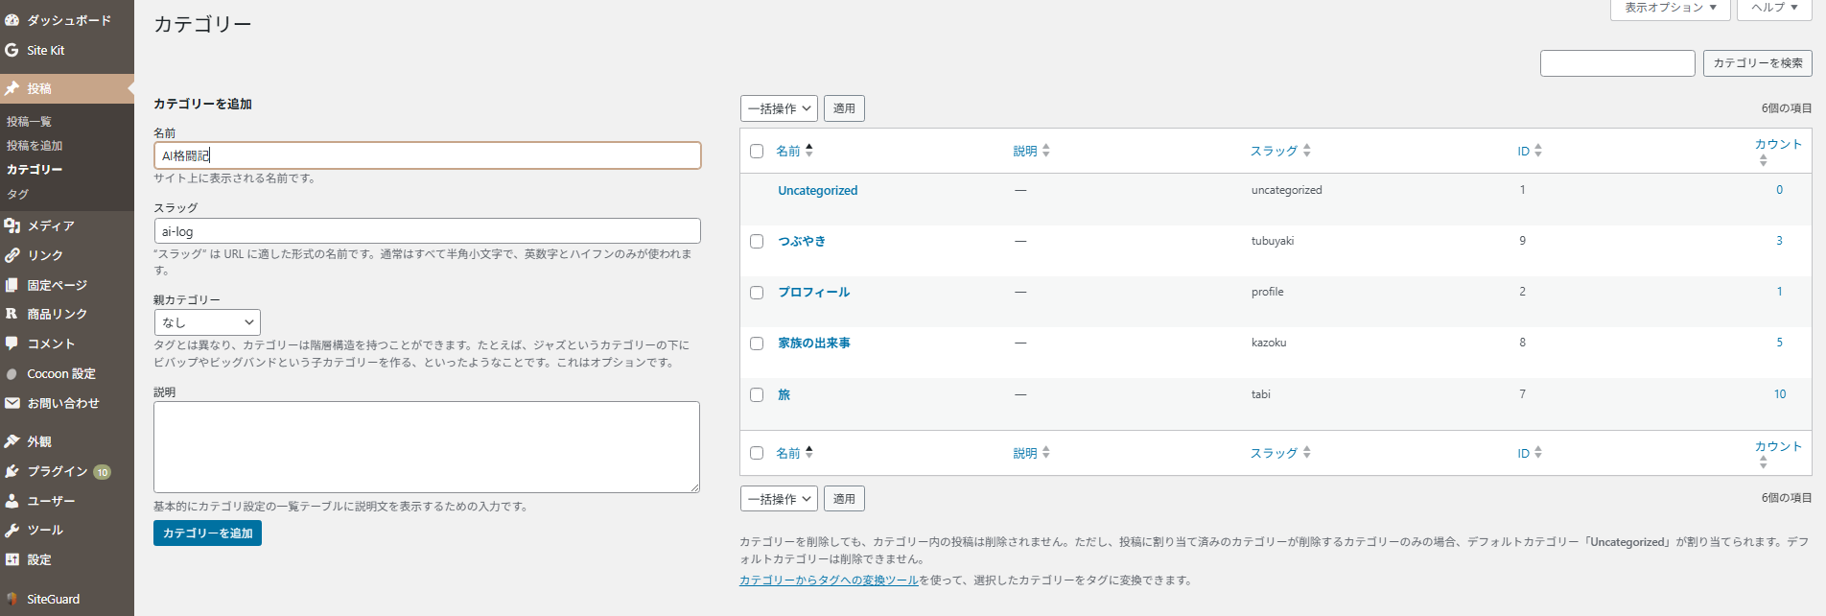Expand the top 一括操作 bulk actions dropdown
1826x616 pixels.
tap(778, 108)
